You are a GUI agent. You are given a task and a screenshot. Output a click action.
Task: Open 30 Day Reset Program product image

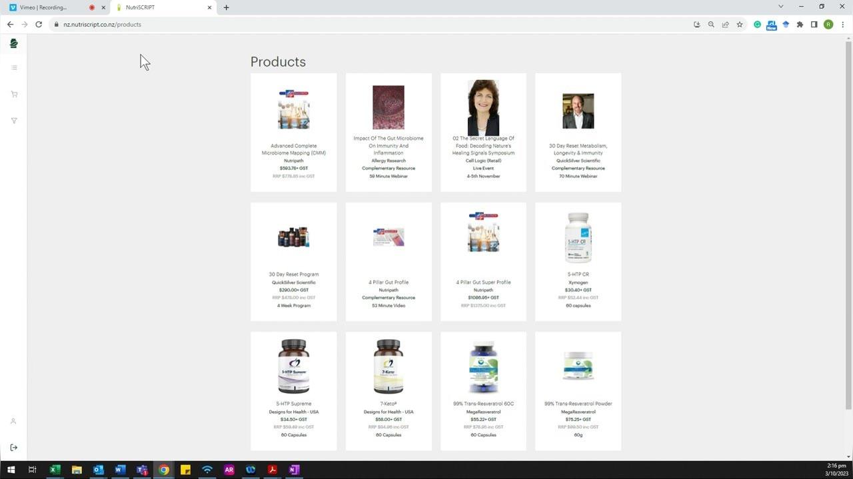tap(294, 237)
